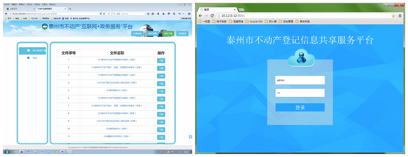Viewport: 408px width, 157px height.
Task: Click Windows Start button
Action: tap(7, 152)
